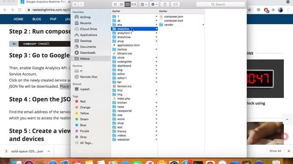Open the group-by arrangement dropdown
This screenshot has width=293, height=164.
coord(144,4)
